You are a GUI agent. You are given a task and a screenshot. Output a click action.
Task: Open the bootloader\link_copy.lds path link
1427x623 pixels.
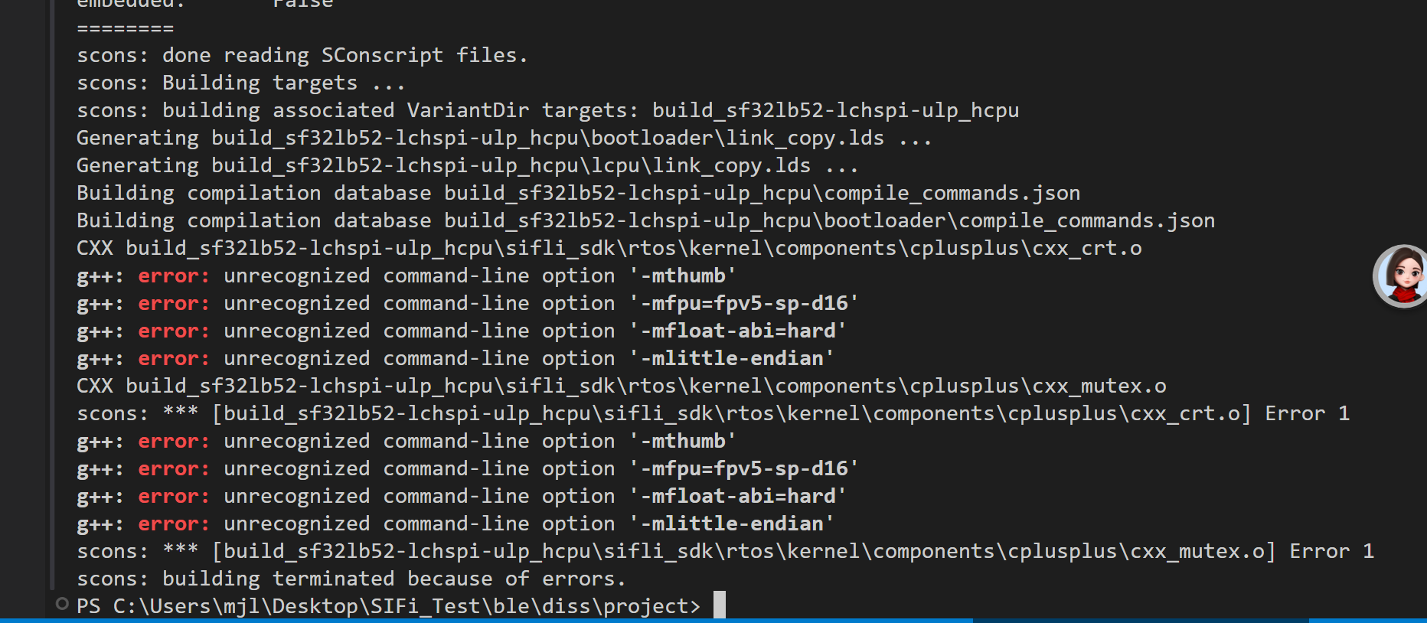pos(547,139)
